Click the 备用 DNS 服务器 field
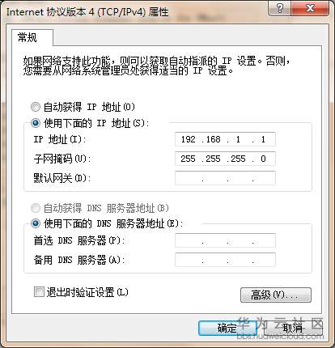The height and width of the screenshot is (348, 335). pos(225,260)
